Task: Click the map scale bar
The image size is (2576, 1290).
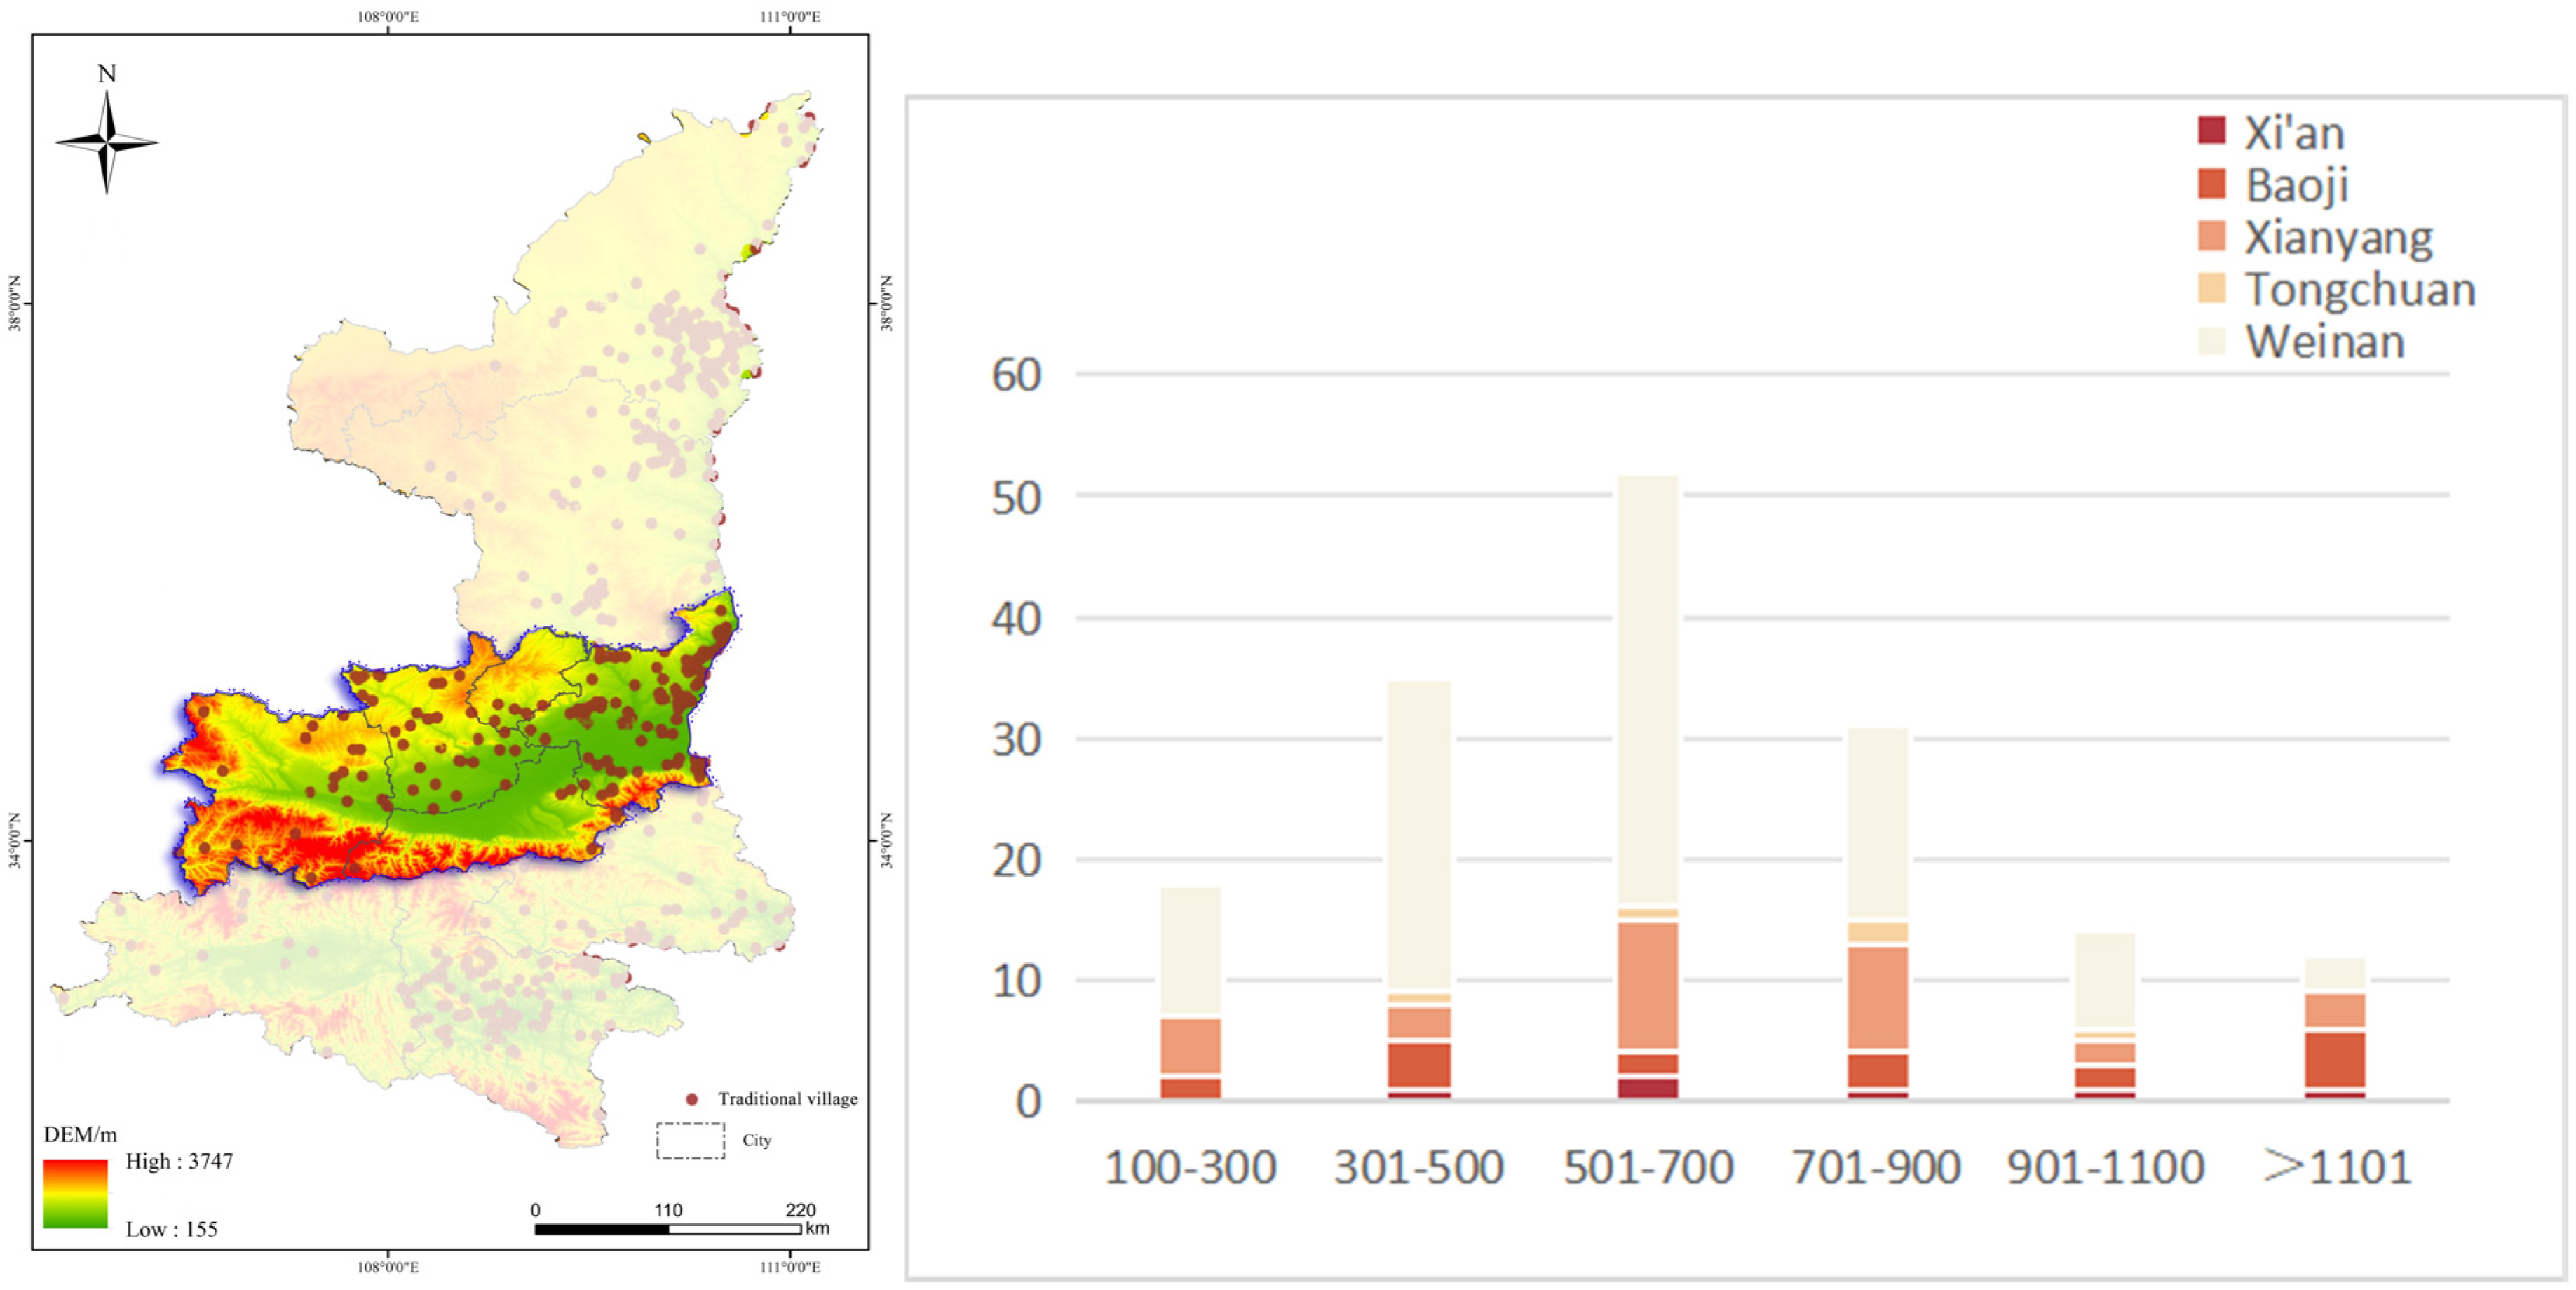Action: point(668,1229)
